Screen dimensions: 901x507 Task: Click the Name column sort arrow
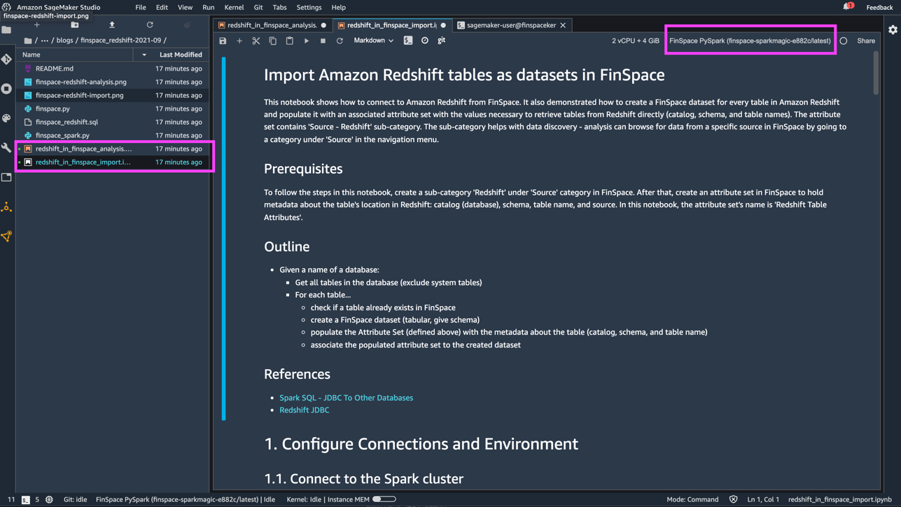coord(144,55)
